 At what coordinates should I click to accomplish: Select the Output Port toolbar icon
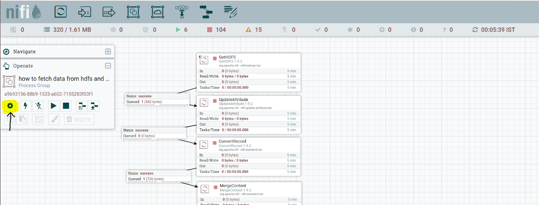point(109,12)
